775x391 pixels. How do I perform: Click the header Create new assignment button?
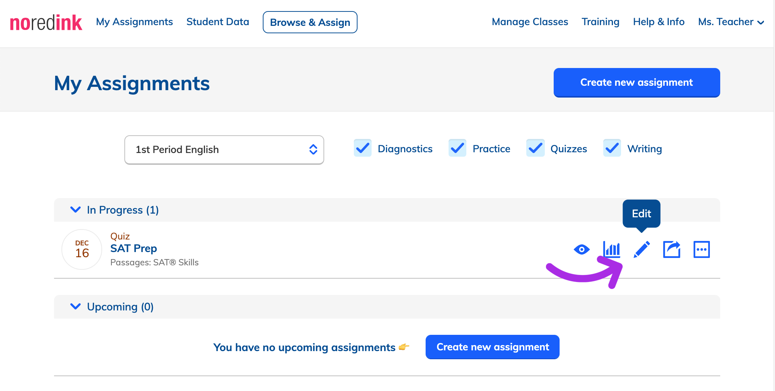coord(637,82)
